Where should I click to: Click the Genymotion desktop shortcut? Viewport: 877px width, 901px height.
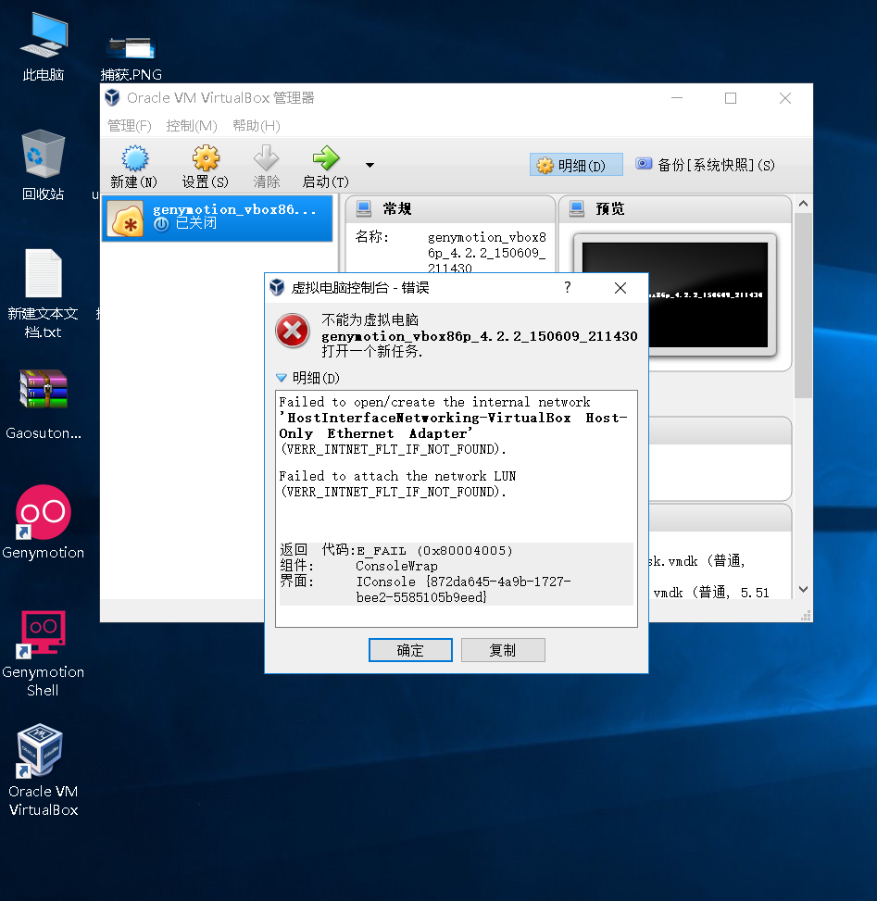[44, 521]
